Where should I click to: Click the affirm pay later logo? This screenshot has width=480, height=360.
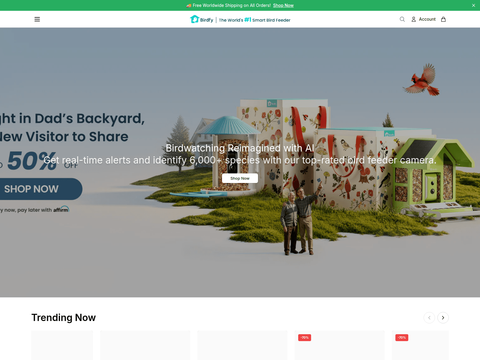[61, 209]
